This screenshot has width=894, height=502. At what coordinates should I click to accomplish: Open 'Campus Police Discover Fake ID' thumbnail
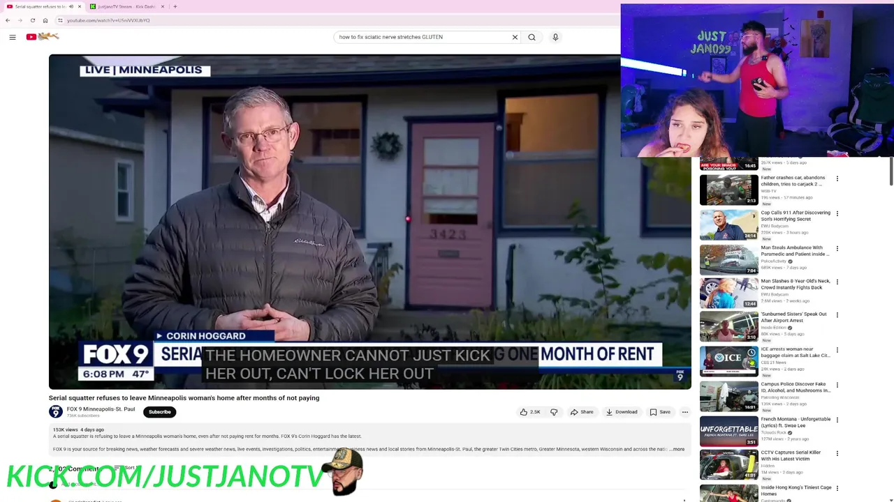(729, 396)
